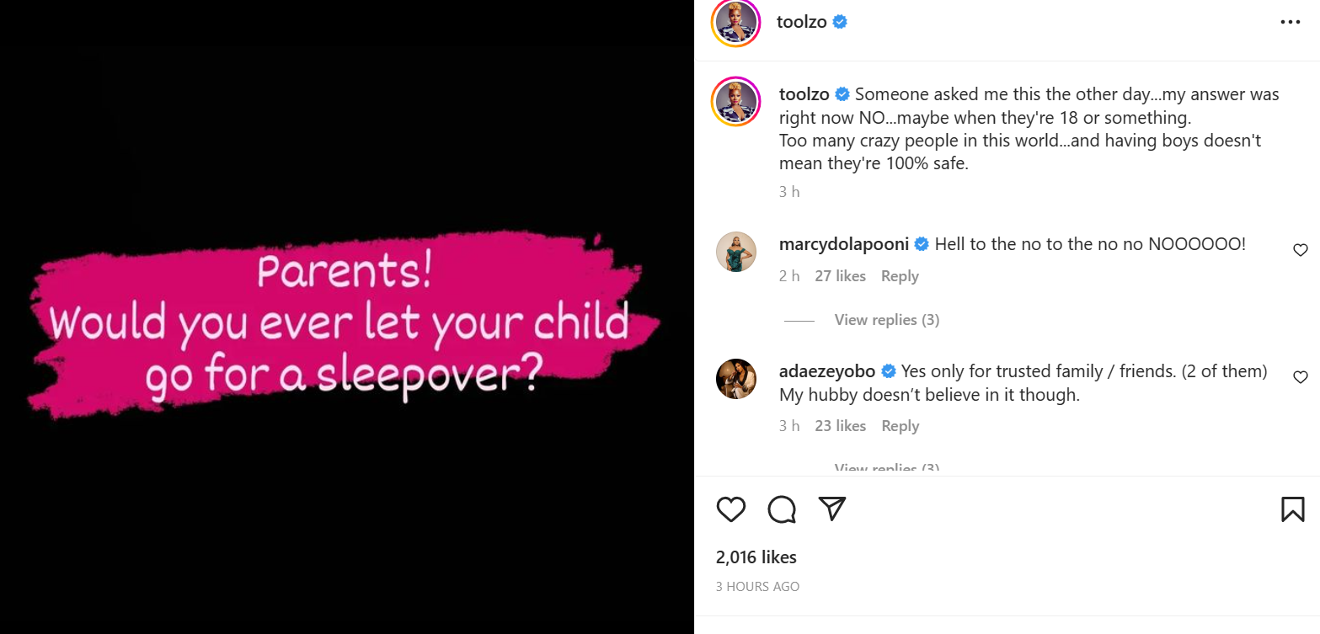
Task: Like the post with heart icon
Action: point(731,509)
